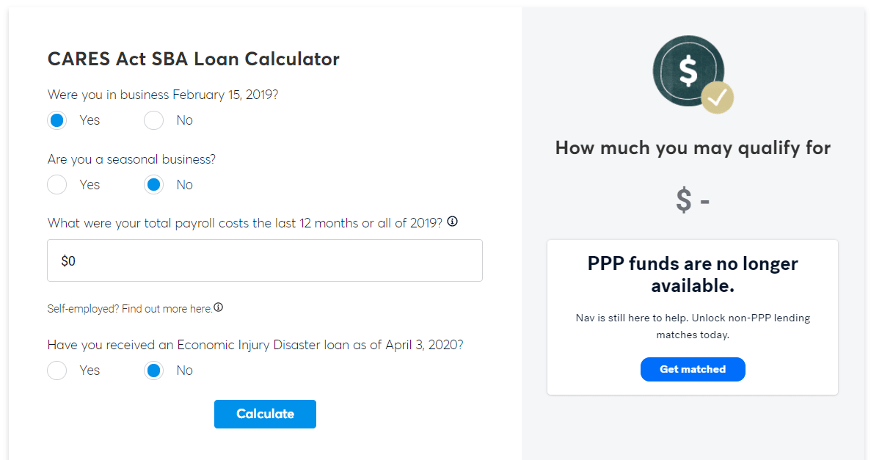Click the How much you may qualify for heading
This screenshot has width=893, height=460.
693,147
